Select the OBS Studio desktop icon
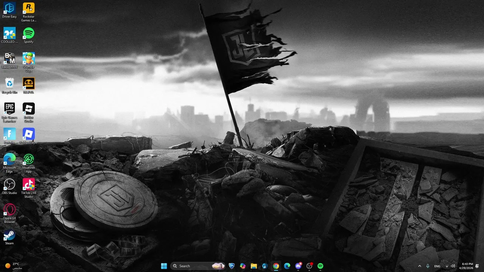 [x=9, y=187]
